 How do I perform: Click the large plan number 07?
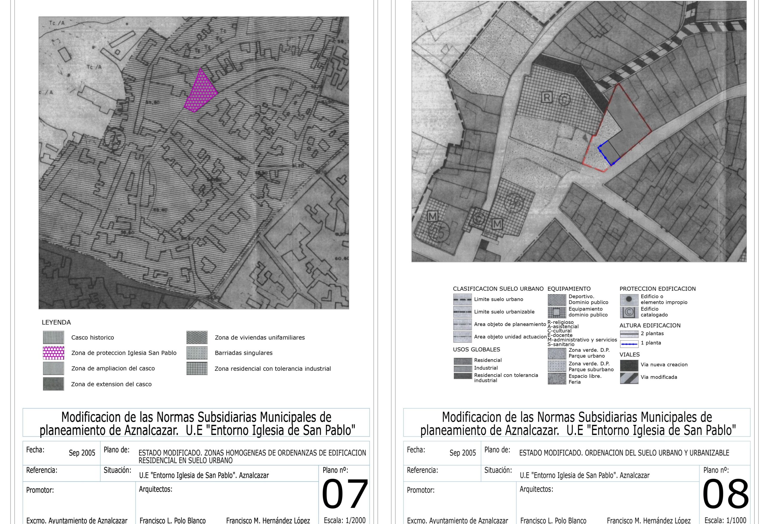tap(345, 494)
